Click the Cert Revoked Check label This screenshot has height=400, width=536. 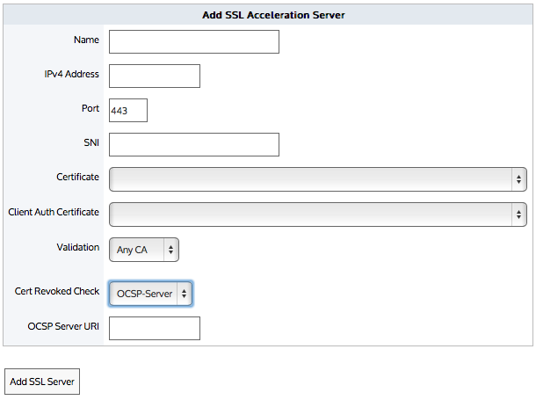pyautogui.click(x=57, y=291)
